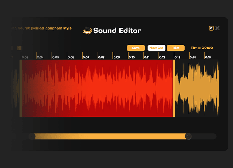Click the orange zoom range bar

click(110, 136)
